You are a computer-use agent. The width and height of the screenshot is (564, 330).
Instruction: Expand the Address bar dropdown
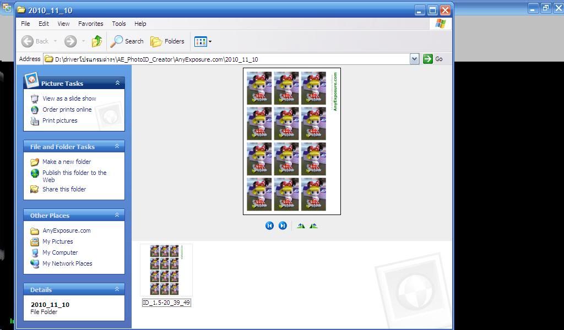pos(414,59)
